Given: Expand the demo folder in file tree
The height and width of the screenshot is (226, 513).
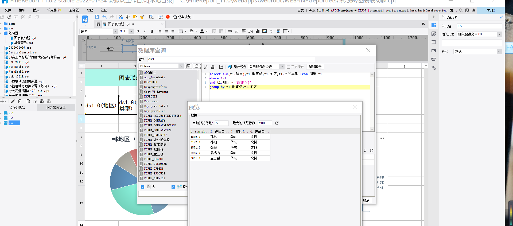Looking at the screenshot, I should click(1, 24).
